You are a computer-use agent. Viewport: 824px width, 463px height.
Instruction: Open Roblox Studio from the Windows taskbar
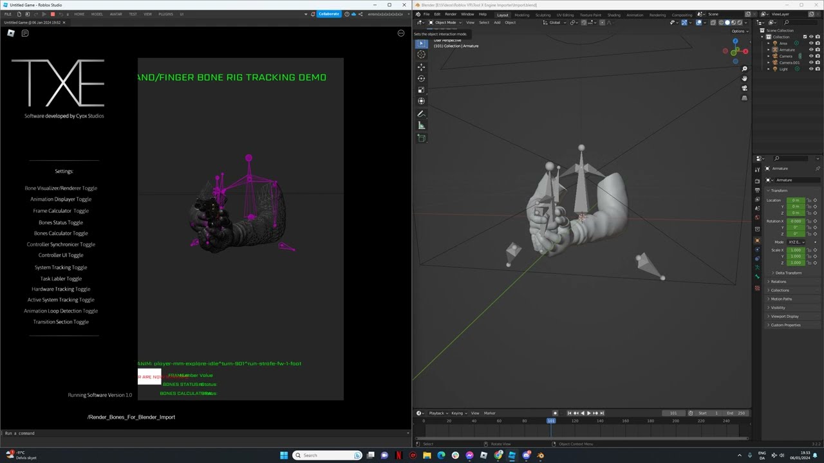coord(512,455)
